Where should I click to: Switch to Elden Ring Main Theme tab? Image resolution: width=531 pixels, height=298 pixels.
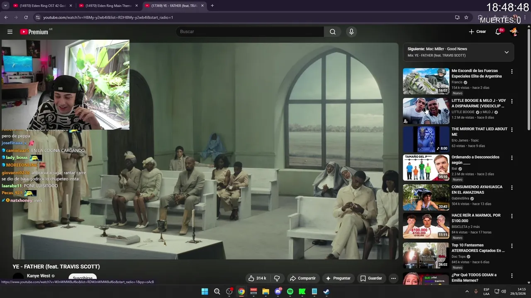[x=109, y=6]
